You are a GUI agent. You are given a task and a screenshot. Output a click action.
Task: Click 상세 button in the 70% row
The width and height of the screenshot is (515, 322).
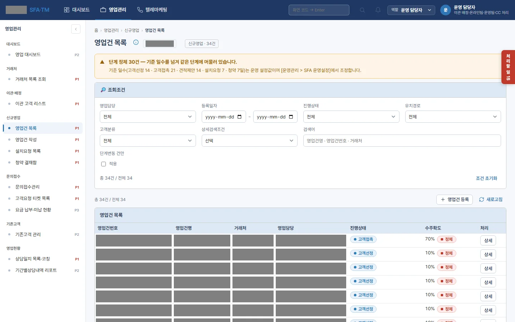[x=488, y=240]
